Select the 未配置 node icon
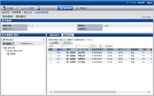The width and height of the screenshot is (154, 96). pos(8,54)
